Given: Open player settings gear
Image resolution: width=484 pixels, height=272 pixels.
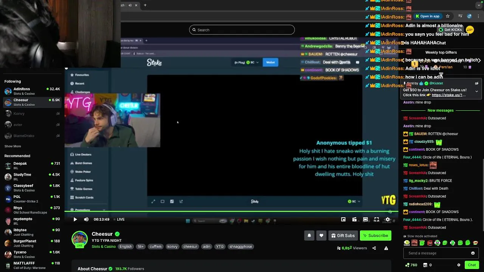Looking at the screenshot, I should (x=388, y=219).
